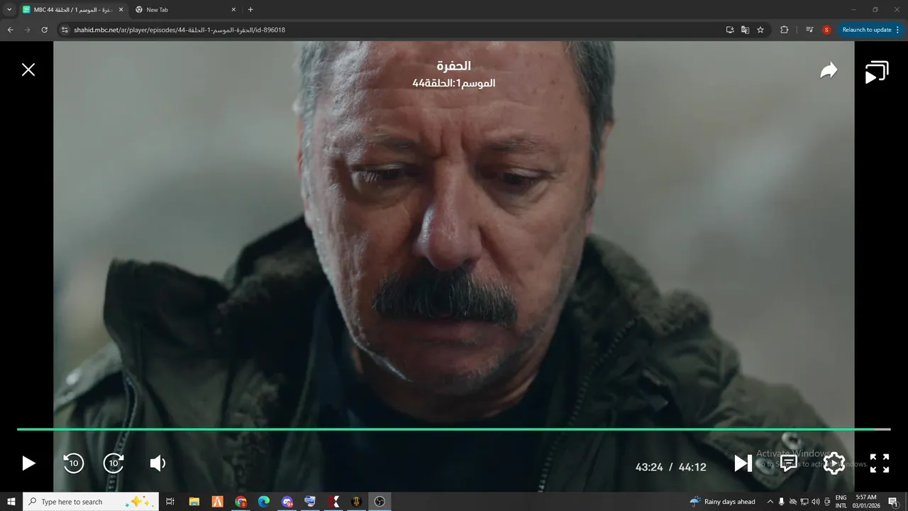Go back to previous page
The height and width of the screenshot is (511, 908).
tap(10, 30)
